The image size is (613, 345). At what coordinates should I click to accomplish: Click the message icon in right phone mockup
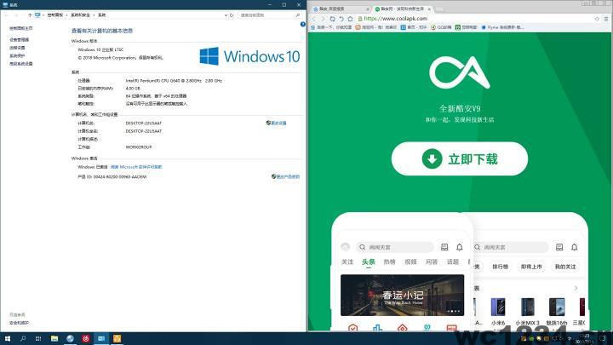click(x=559, y=247)
